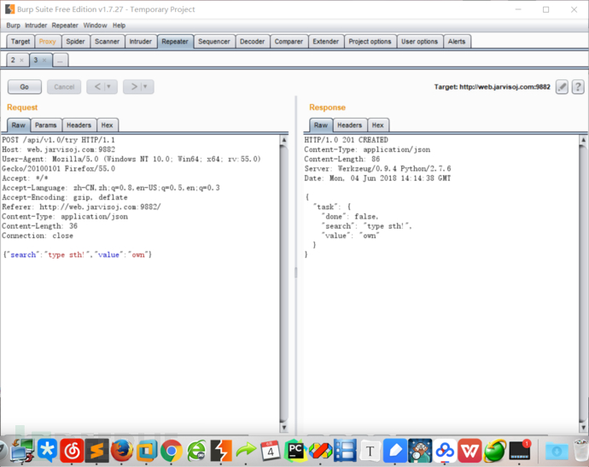589x467 pixels.
Task: Open the green 360 browser dock icon
Action: [196, 450]
